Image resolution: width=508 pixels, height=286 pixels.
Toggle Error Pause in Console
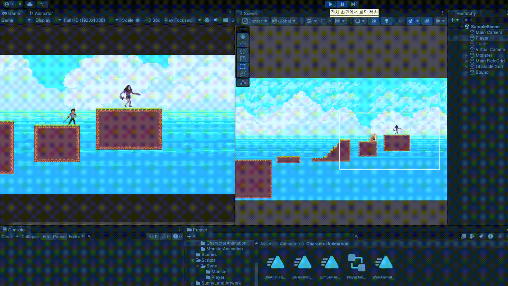(54, 237)
